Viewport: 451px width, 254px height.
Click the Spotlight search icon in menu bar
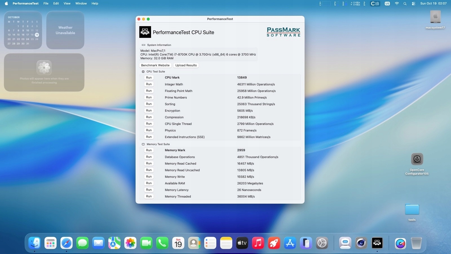[x=405, y=4]
